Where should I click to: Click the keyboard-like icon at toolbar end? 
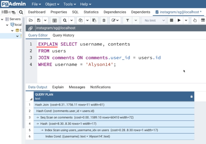203,20
